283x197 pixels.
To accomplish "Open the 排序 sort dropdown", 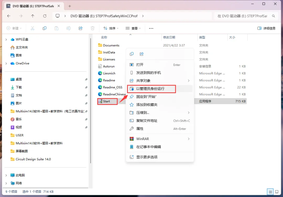I will click(111, 28).
